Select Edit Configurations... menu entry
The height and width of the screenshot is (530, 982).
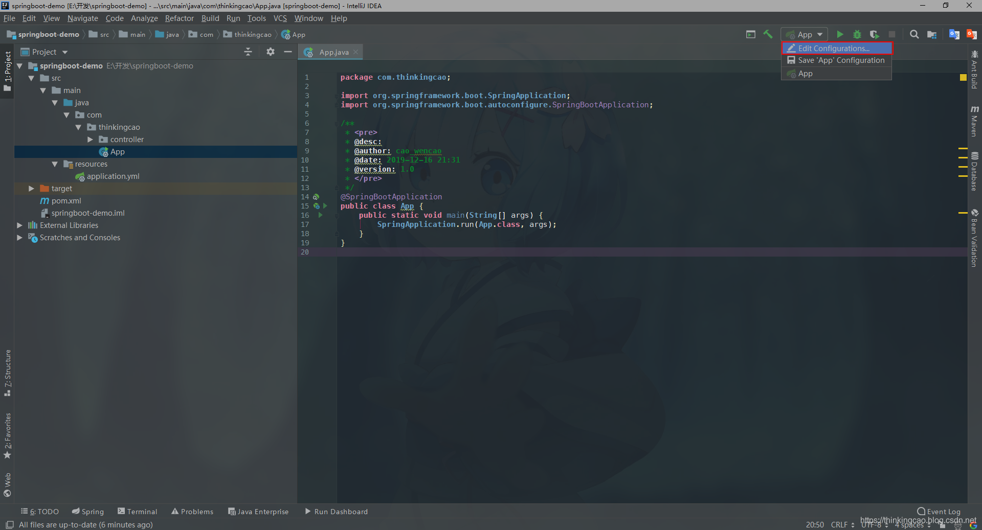pyautogui.click(x=837, y=48)
